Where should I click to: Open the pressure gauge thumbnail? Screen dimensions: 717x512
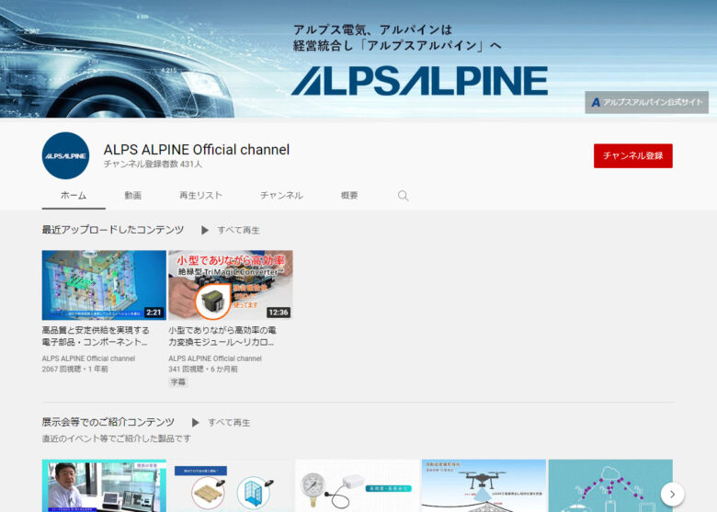click(358, 485)
